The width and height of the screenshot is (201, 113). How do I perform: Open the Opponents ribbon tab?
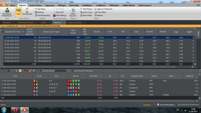(50, 5)
